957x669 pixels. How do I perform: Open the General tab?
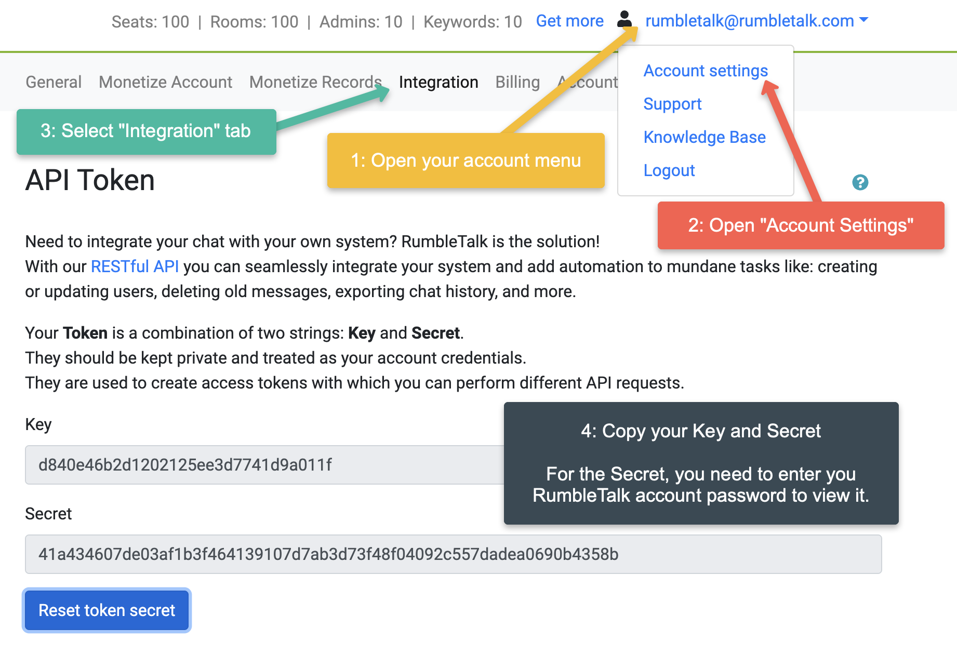click(x=54, y=82)
